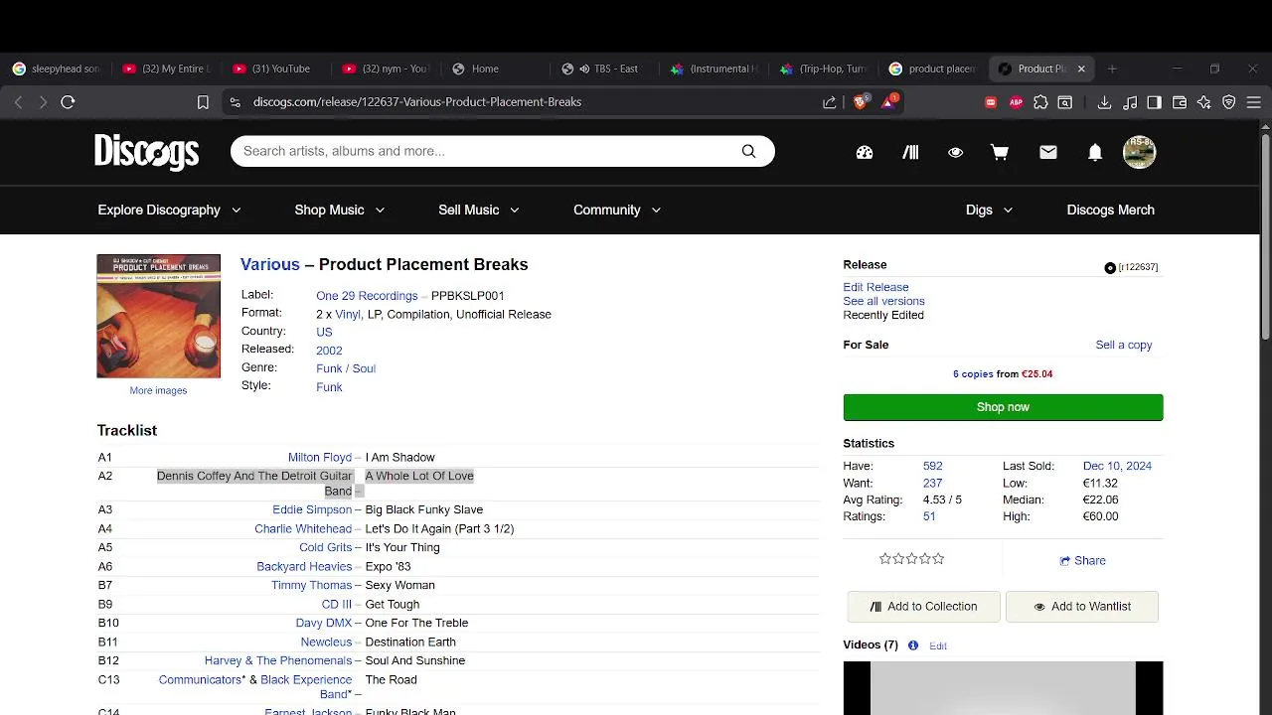Click the album cover thumbnail
The image size is (1272, 715).
tap(159, 316)
